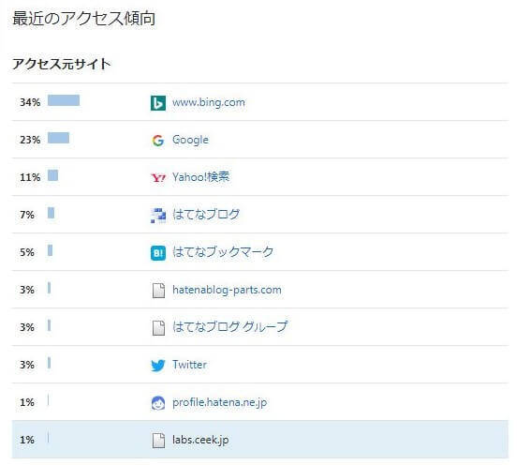Click the 34% bar for Bing

tap(64, 100)
